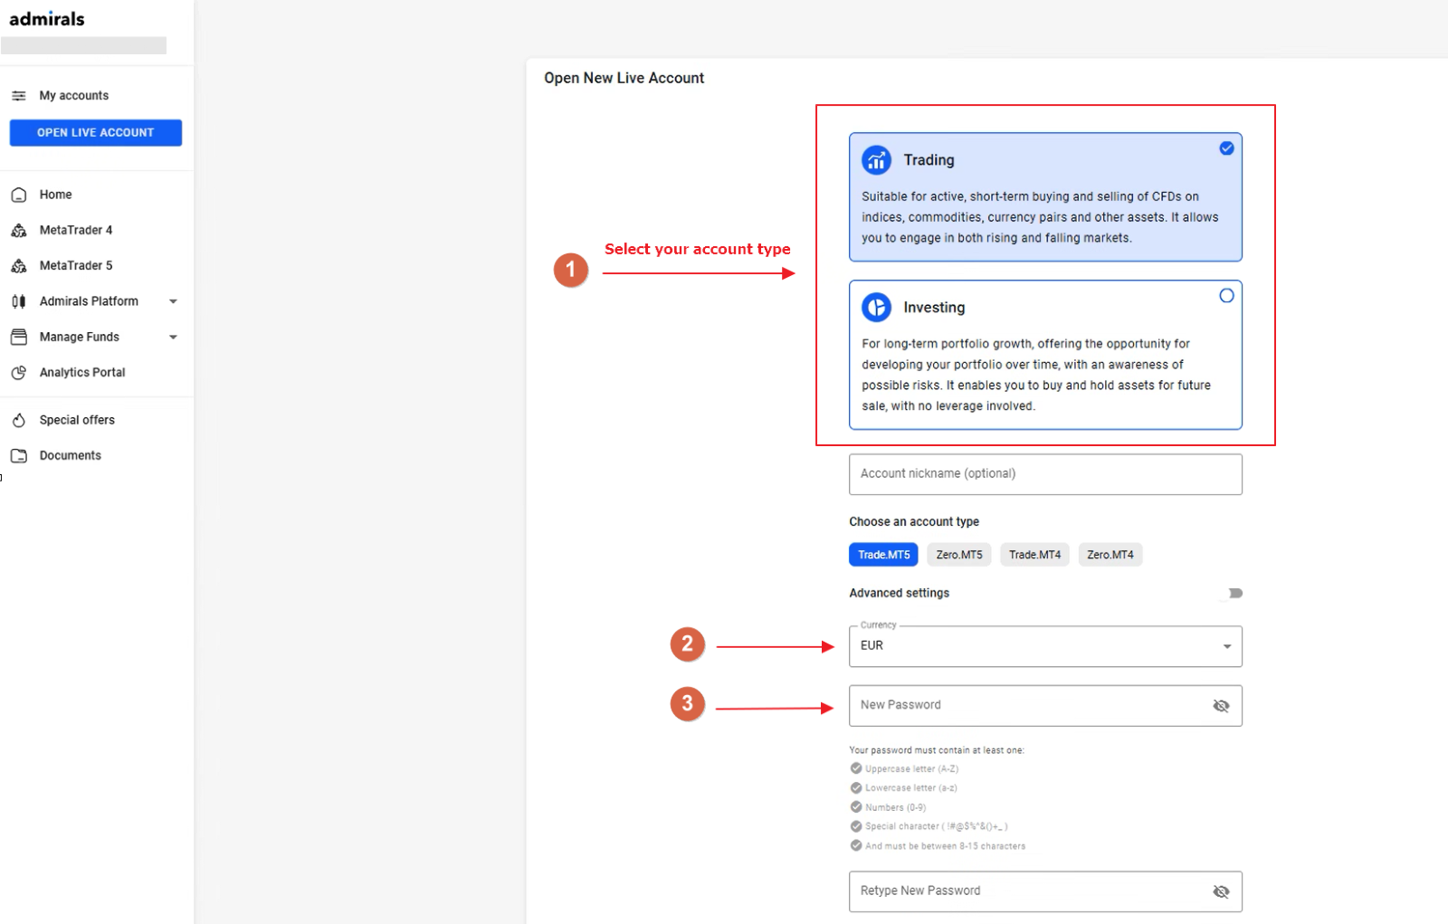Click the Account nickname input field
This screenshot has width=1448, height=924.
tap(1045, 474)
